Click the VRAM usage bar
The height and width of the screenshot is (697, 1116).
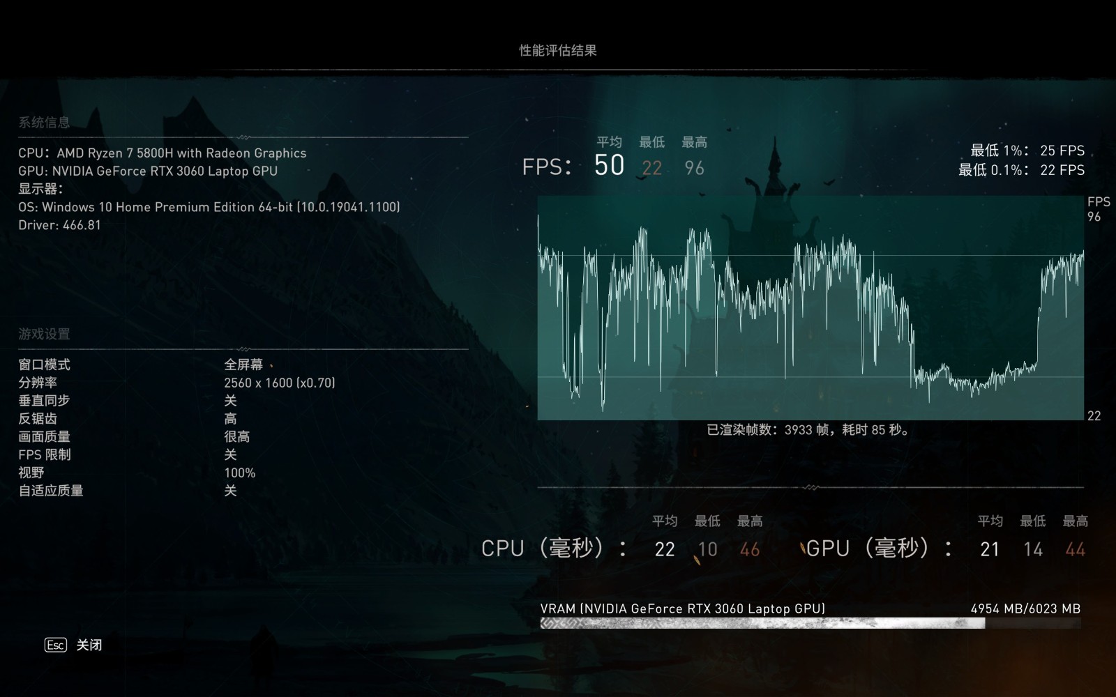[x=810, y=623]
